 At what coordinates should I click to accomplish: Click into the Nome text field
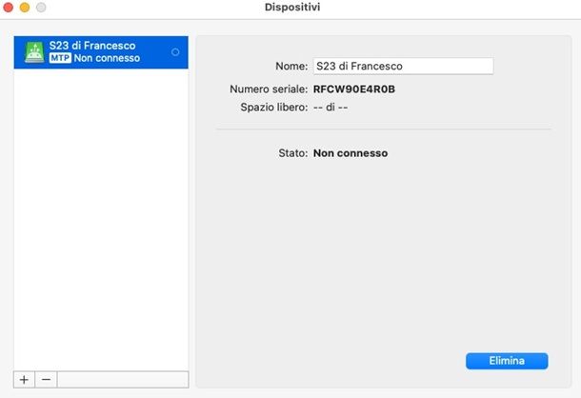[x=402, y=67]
